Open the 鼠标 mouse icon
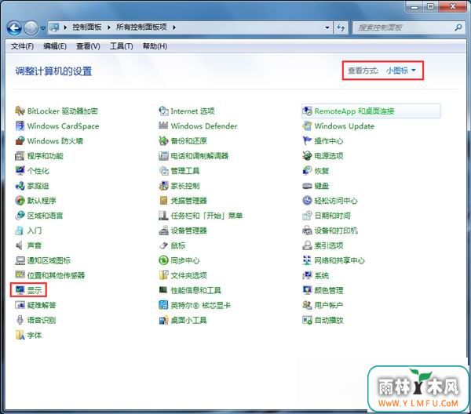This screenshot has width=471, height=414. click(163, 245)
